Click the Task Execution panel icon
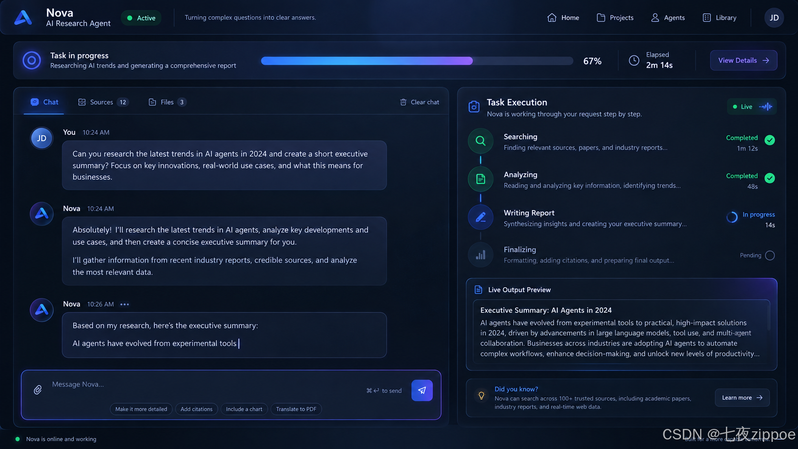The height and width of the screenshot is (449, 798). pos(474,107)
